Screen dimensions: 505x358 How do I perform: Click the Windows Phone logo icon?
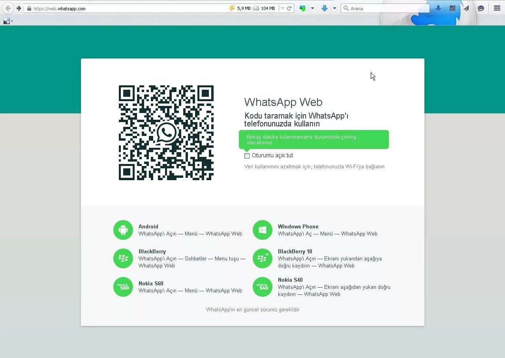coord(263,230)
